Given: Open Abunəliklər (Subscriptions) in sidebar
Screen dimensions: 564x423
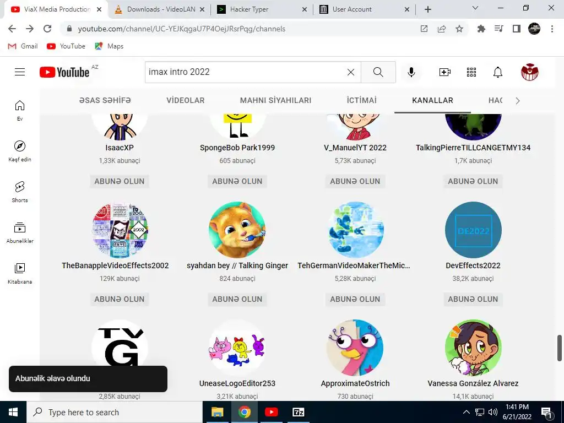Looking at the screenshot, I should [20, 233].
